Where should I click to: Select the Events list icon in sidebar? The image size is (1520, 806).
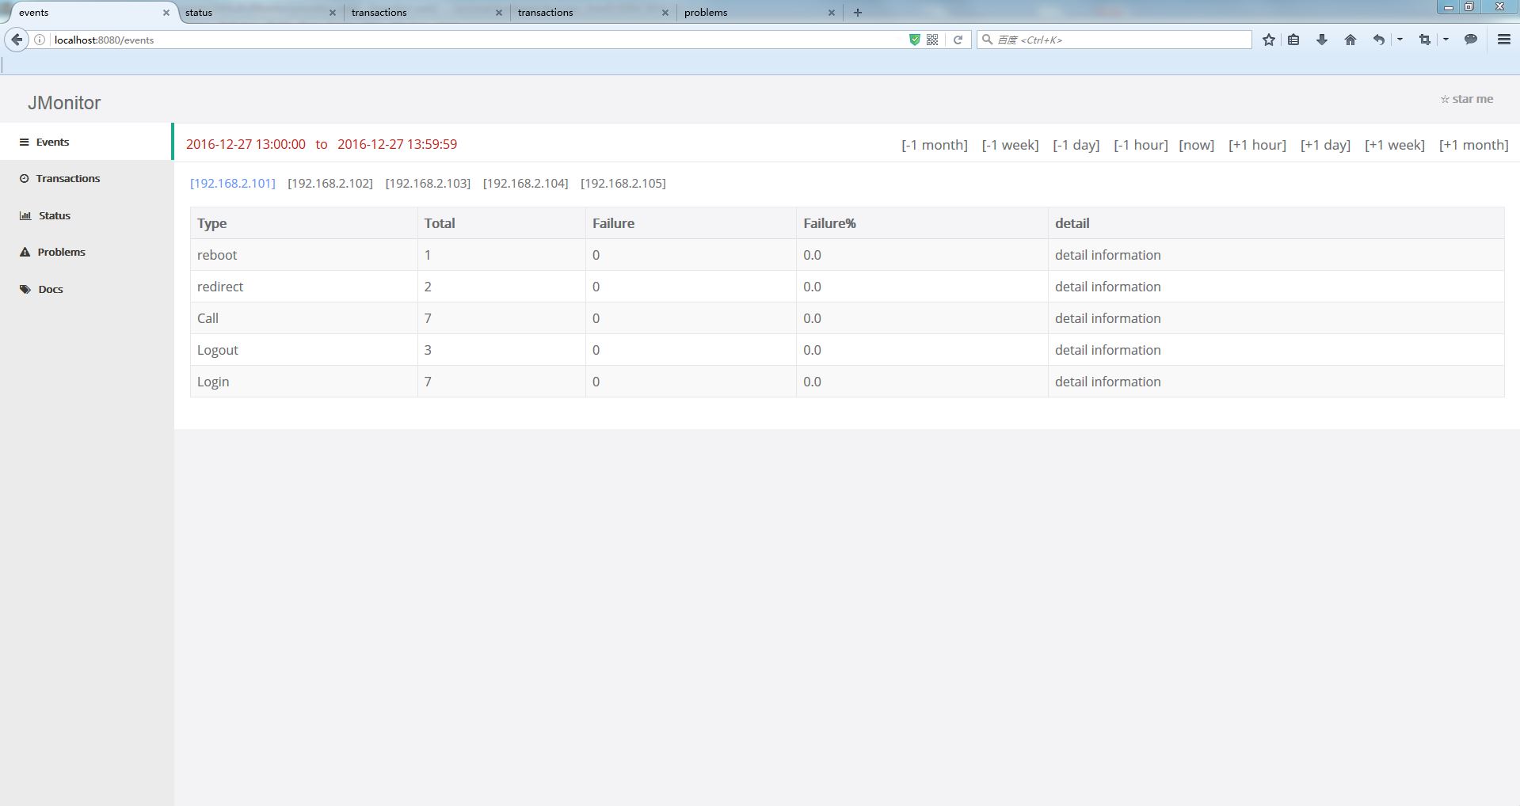point(25,142)
